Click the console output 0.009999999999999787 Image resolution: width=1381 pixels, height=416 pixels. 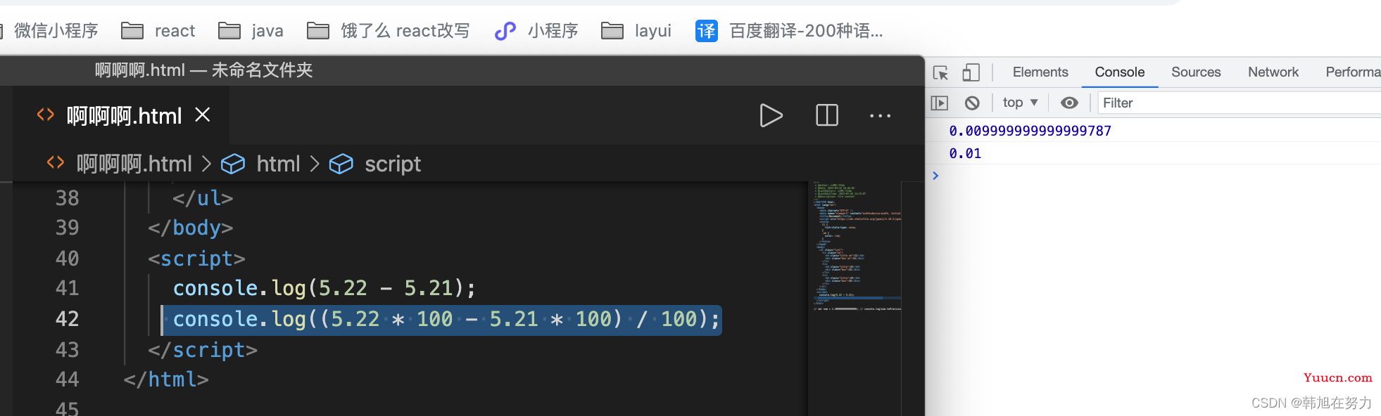[x=1030, y=131]
